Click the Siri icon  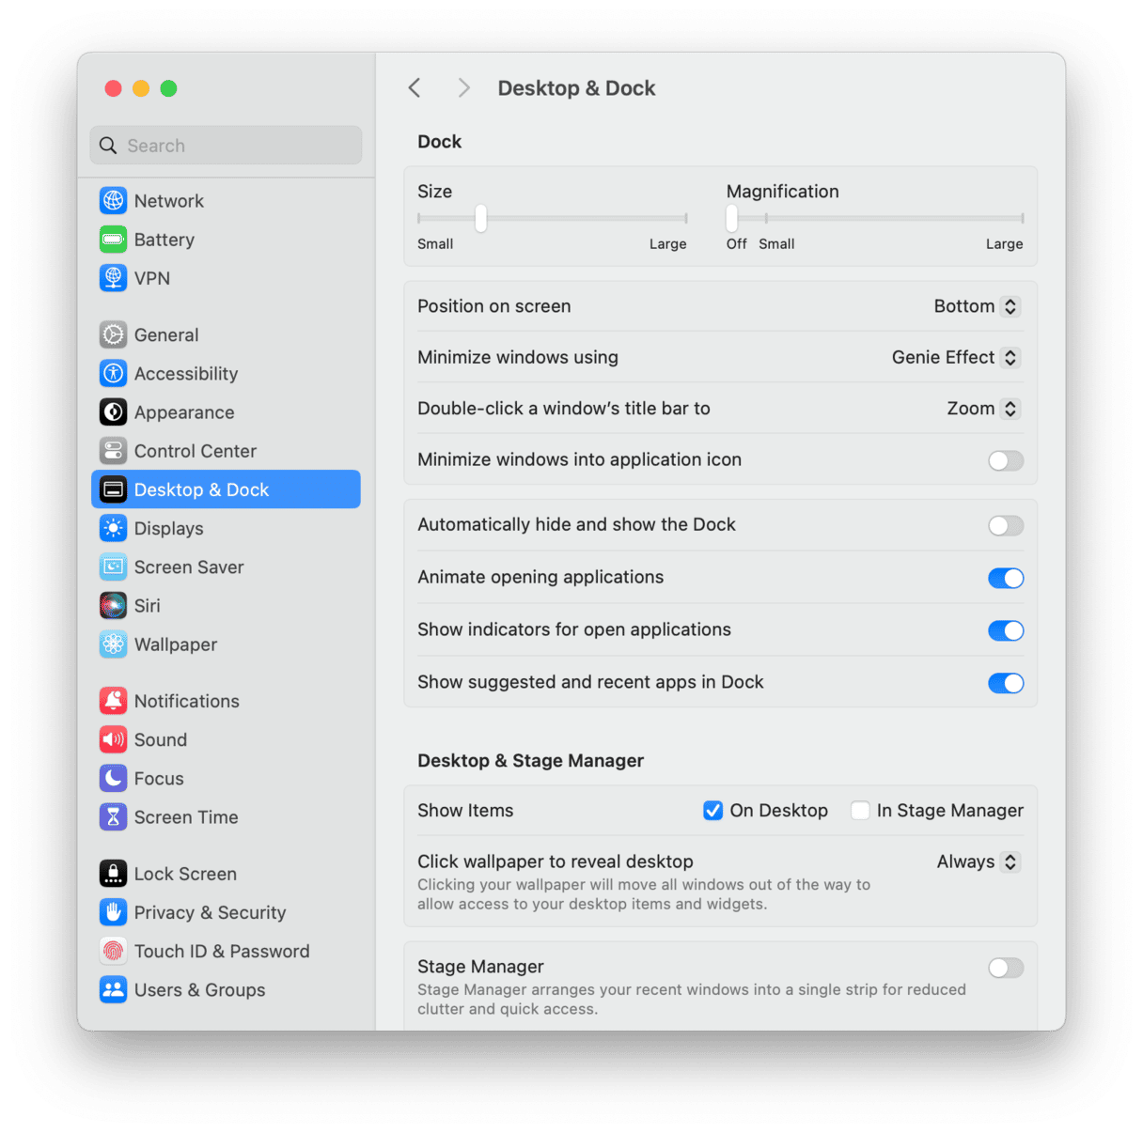pos(113,605)
